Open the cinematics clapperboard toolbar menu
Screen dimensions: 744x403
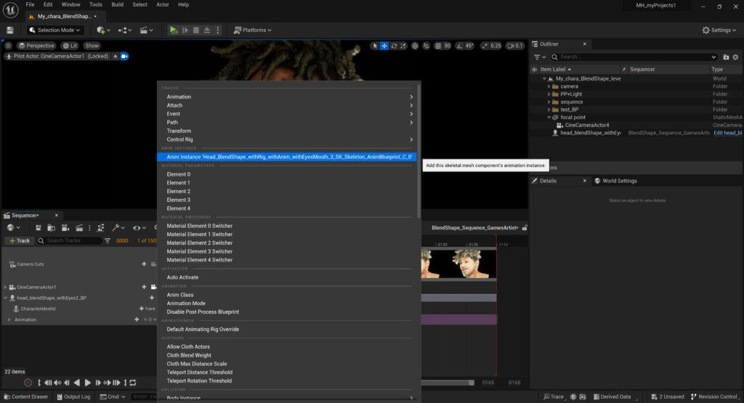147,30
